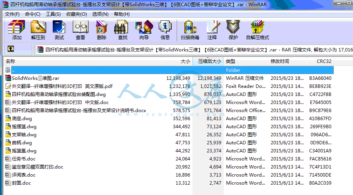Click the WinRAR title bar app icon
The height and width of the screenshot is (195, 353).
5,5
